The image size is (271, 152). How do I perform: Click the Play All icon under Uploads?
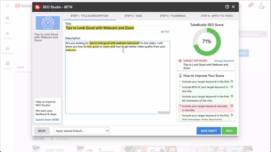pos(52,139)
